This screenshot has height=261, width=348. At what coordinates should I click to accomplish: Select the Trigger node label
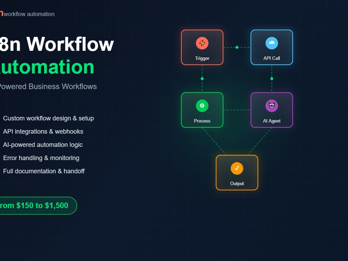[202, 58]
